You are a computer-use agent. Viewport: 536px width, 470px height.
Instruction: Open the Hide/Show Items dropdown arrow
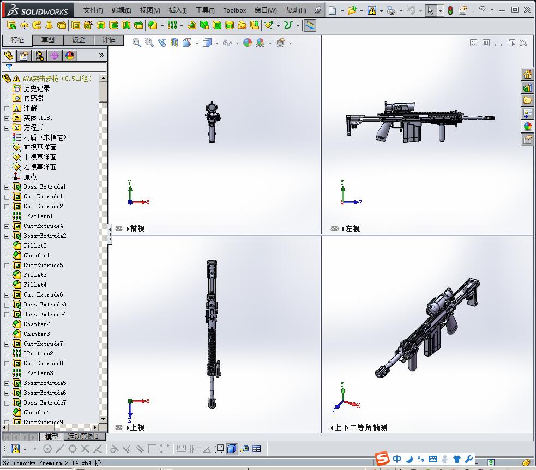[x=237, y=44]
